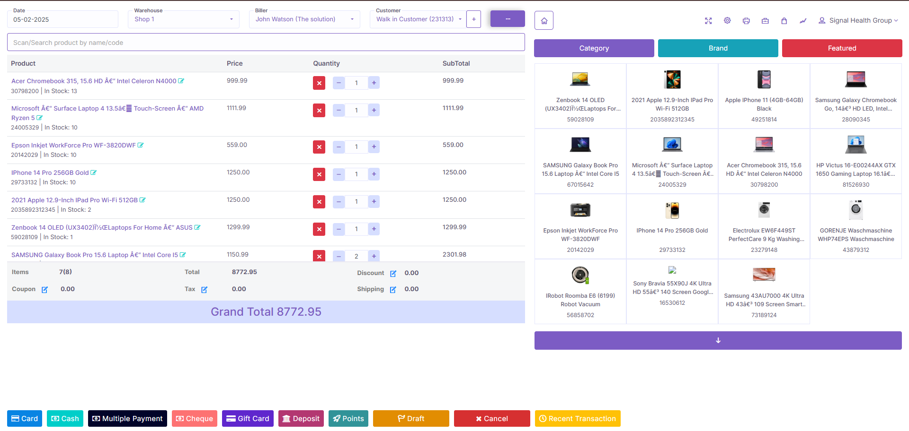Open Signal Health Group user menu
The width and height of the screenshot is (909, 431).
pyautogui.click(x=858, y=20)
